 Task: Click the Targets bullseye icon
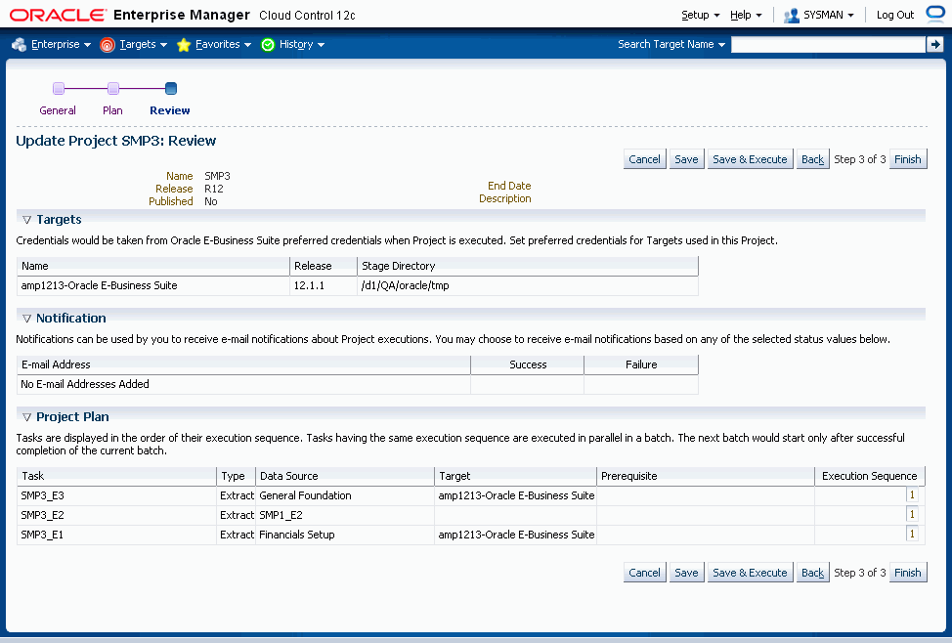(108, 45)
